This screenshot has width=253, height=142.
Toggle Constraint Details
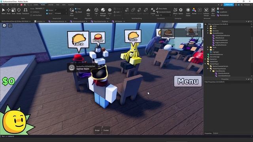[163, 12]
